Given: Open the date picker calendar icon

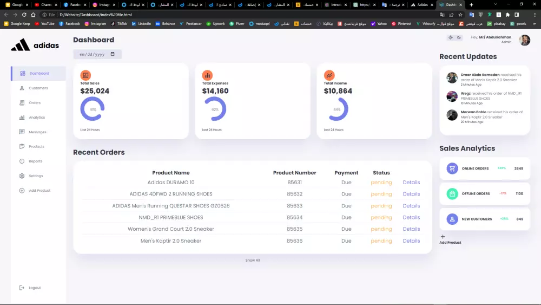Looking at the screenshot, I should [x=113, y=54].
